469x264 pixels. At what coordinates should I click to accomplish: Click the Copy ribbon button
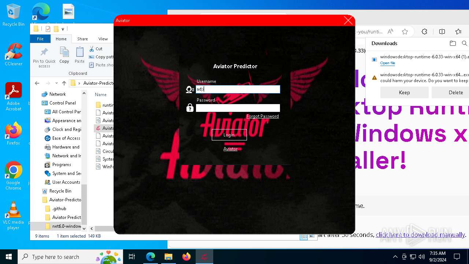(64, 55)
